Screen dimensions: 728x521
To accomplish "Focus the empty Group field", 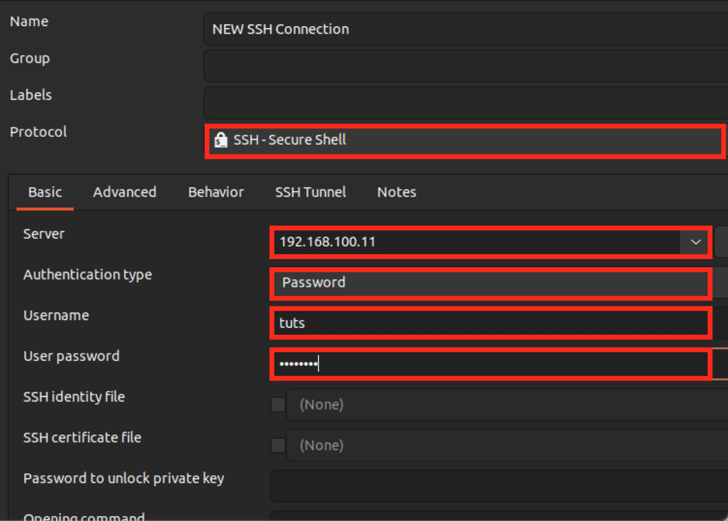I will tap(464, 66).
